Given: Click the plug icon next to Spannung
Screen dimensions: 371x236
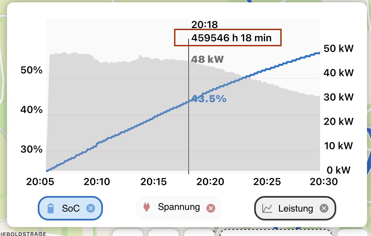Looking at the screenshot, I should (147, 207).
